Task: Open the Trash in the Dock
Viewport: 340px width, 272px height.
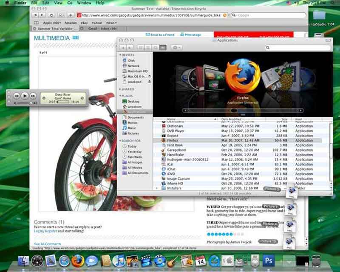Action: pos(316,261)
